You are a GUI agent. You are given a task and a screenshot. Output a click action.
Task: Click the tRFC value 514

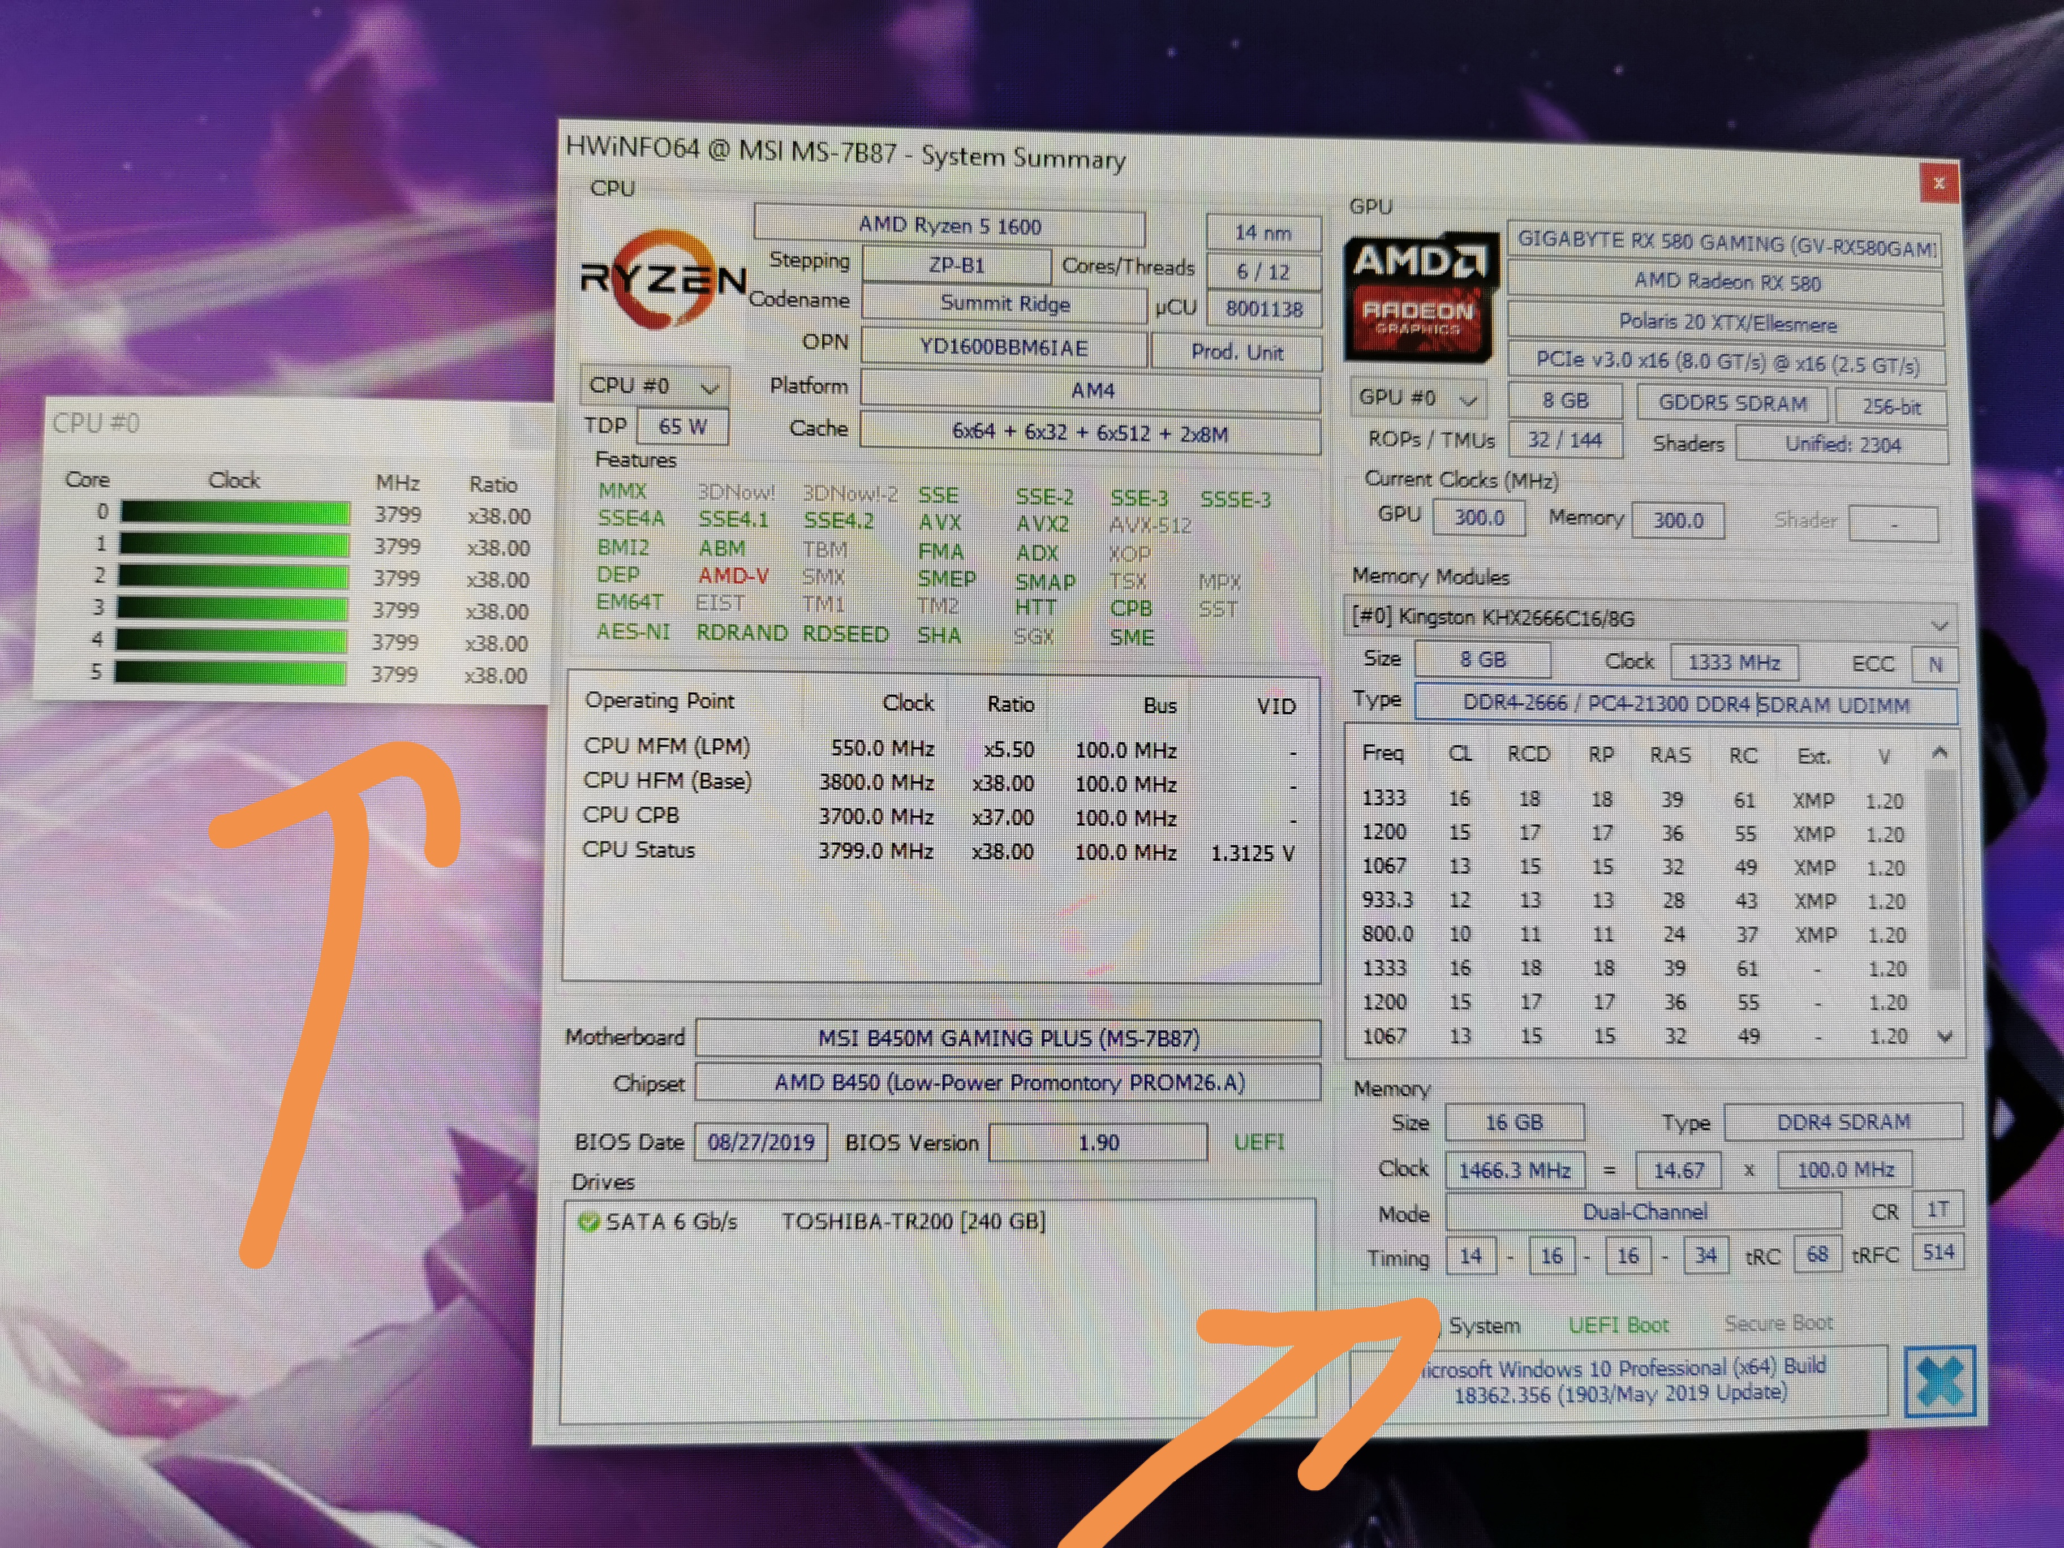click(x=1937, y=1252)
